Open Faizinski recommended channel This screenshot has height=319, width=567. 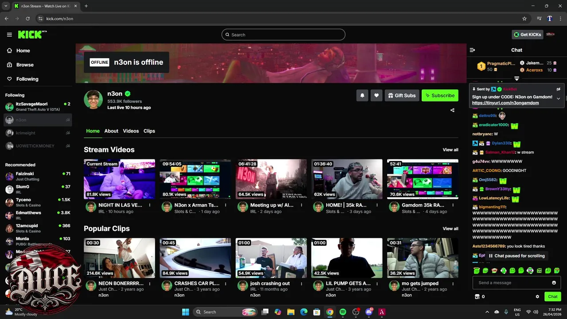(x=38, y=176)
